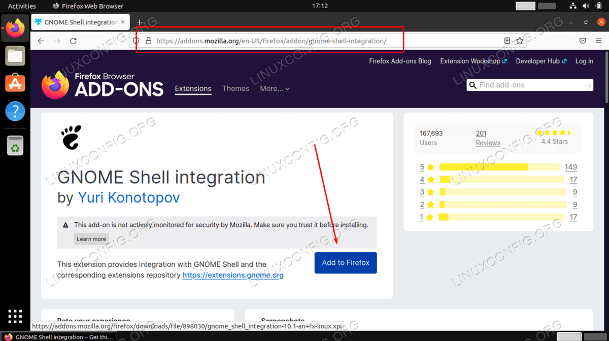
Task: Click the Learn more button
Action: [91, 239]
